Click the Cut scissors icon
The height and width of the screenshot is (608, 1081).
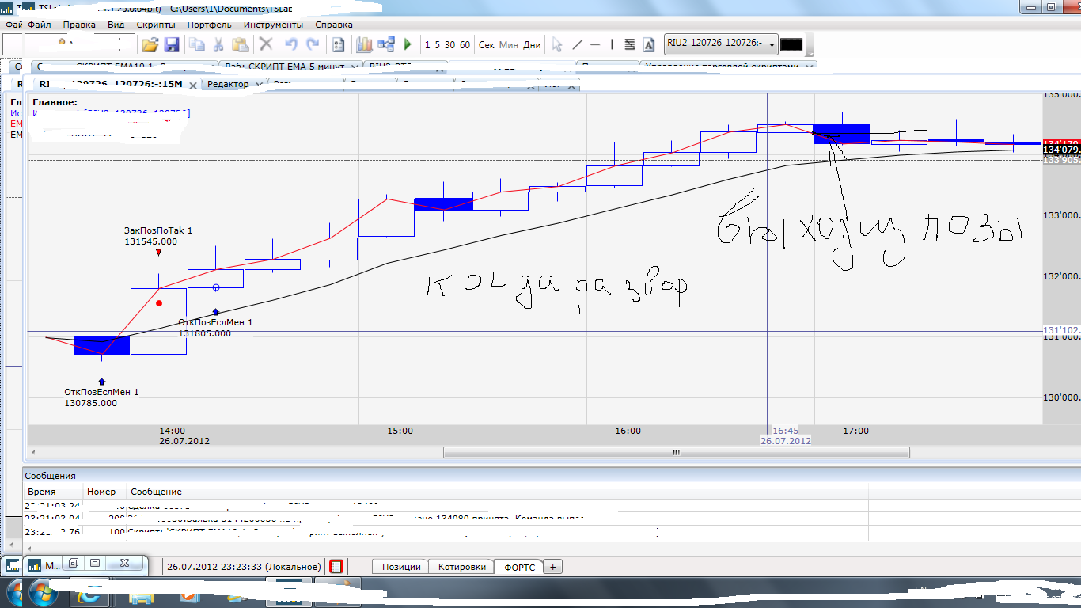(x=218, y=45)
